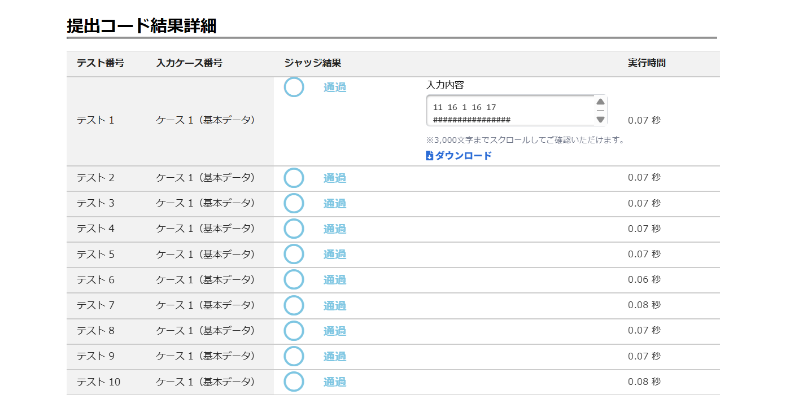The height and width of the screenshot is (399, 803).
Task: Click the download file icon
Action: [x=429, y=156]
